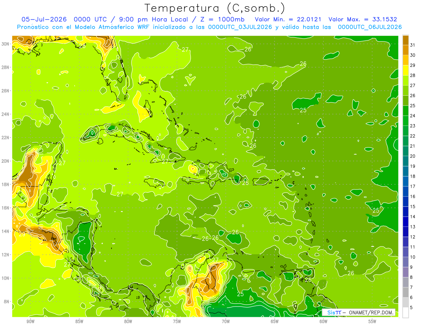
Task: Click the 90W longitude axis label
Action: (x=30, y=321)
